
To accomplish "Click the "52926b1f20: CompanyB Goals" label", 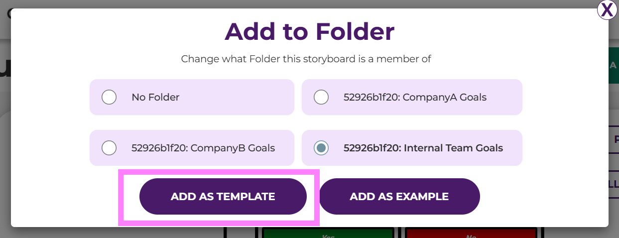I will (x=203, y=148).
